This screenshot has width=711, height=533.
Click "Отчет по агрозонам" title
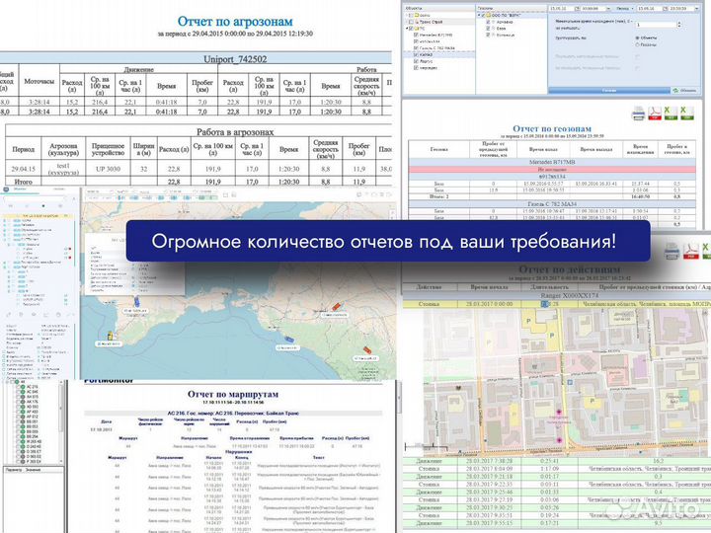click(235, 22)
